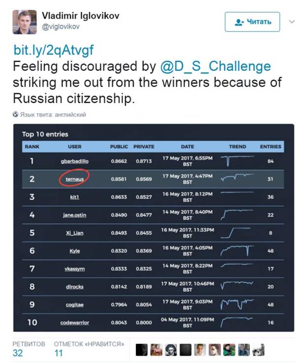Image resolution: width=305 pixels, height=364 pixels.
Task: Click the Vladimir Iglovikov display name
Action: [x=81, y=16]
